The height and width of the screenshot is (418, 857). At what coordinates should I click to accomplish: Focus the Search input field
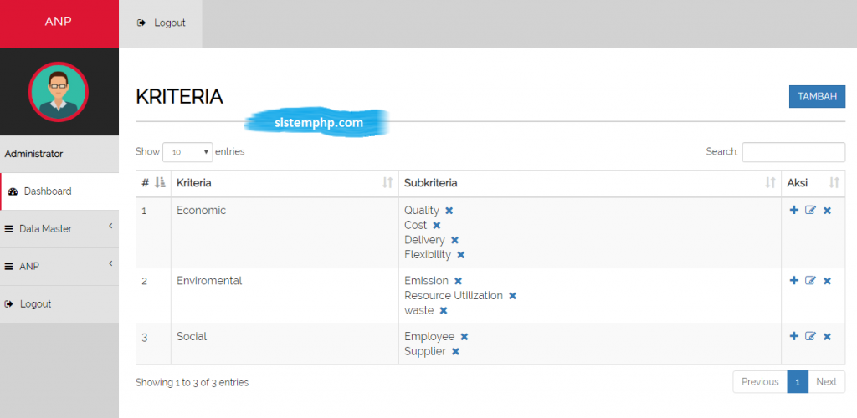coord(793,152)
